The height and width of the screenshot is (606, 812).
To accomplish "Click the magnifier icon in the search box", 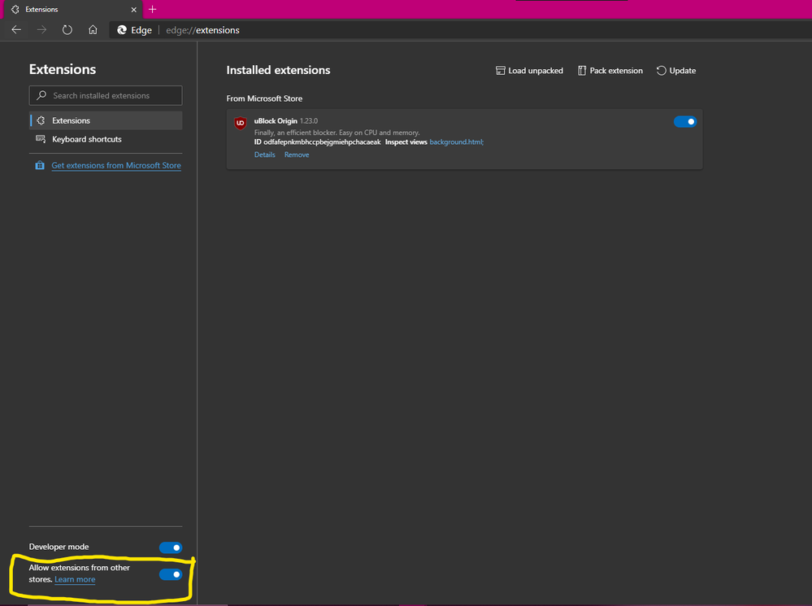I will pyautogui.click(x=41, y=95).
